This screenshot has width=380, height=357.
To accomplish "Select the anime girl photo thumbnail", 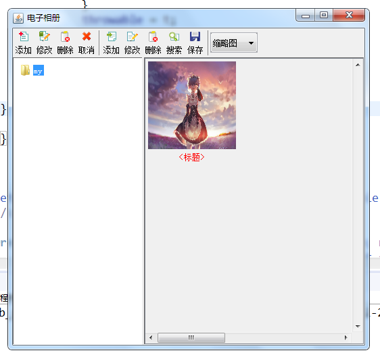I will tap(192, 105).
